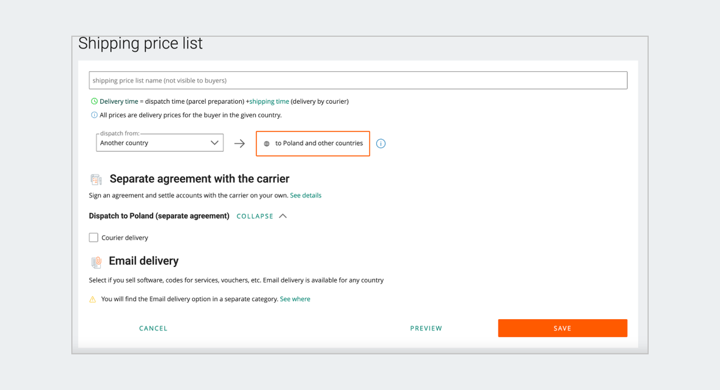Click the PREVIEW button
The image size is (720, 390).
(426, 328)
